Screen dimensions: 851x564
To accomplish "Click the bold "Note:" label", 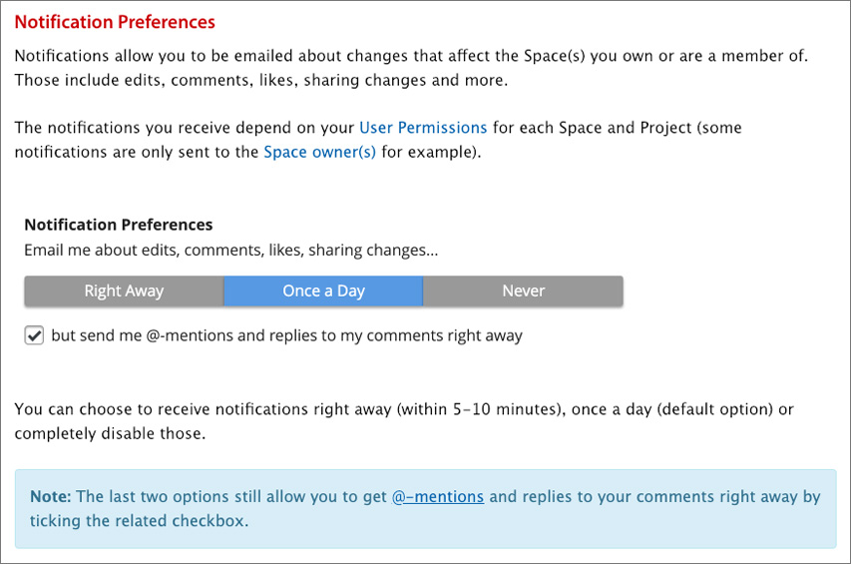I will 50,496.
